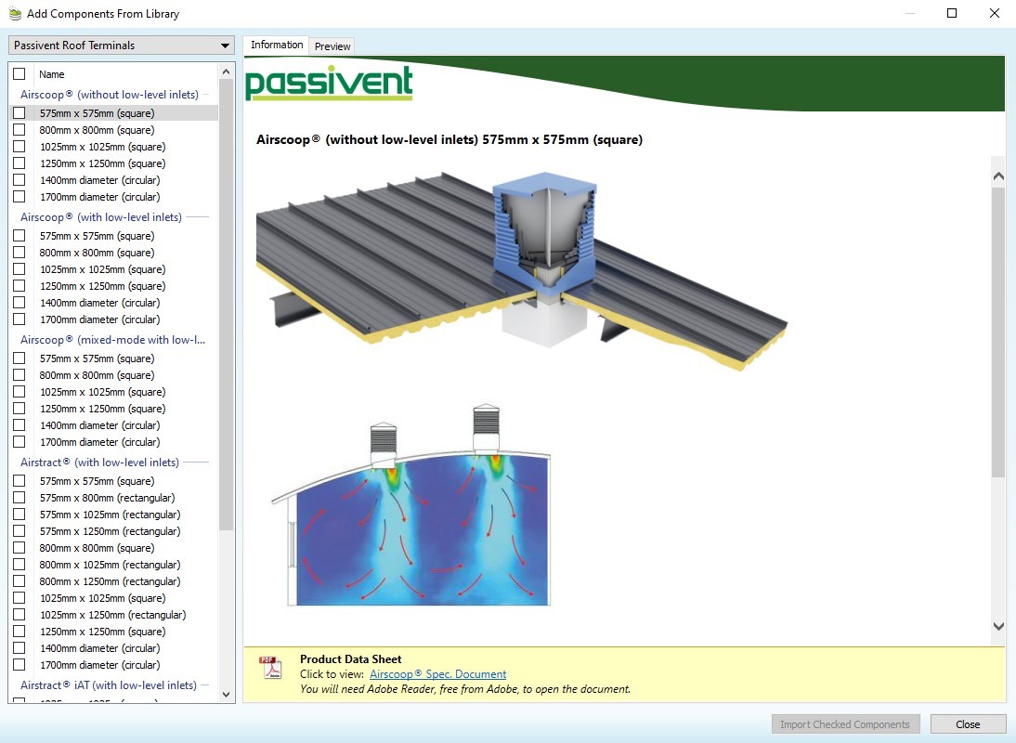The height and width of the screenshot is (743, 1016).
Task: Open the Passivent Roof Terminals category dropdown
Action: tap(224, 45)
